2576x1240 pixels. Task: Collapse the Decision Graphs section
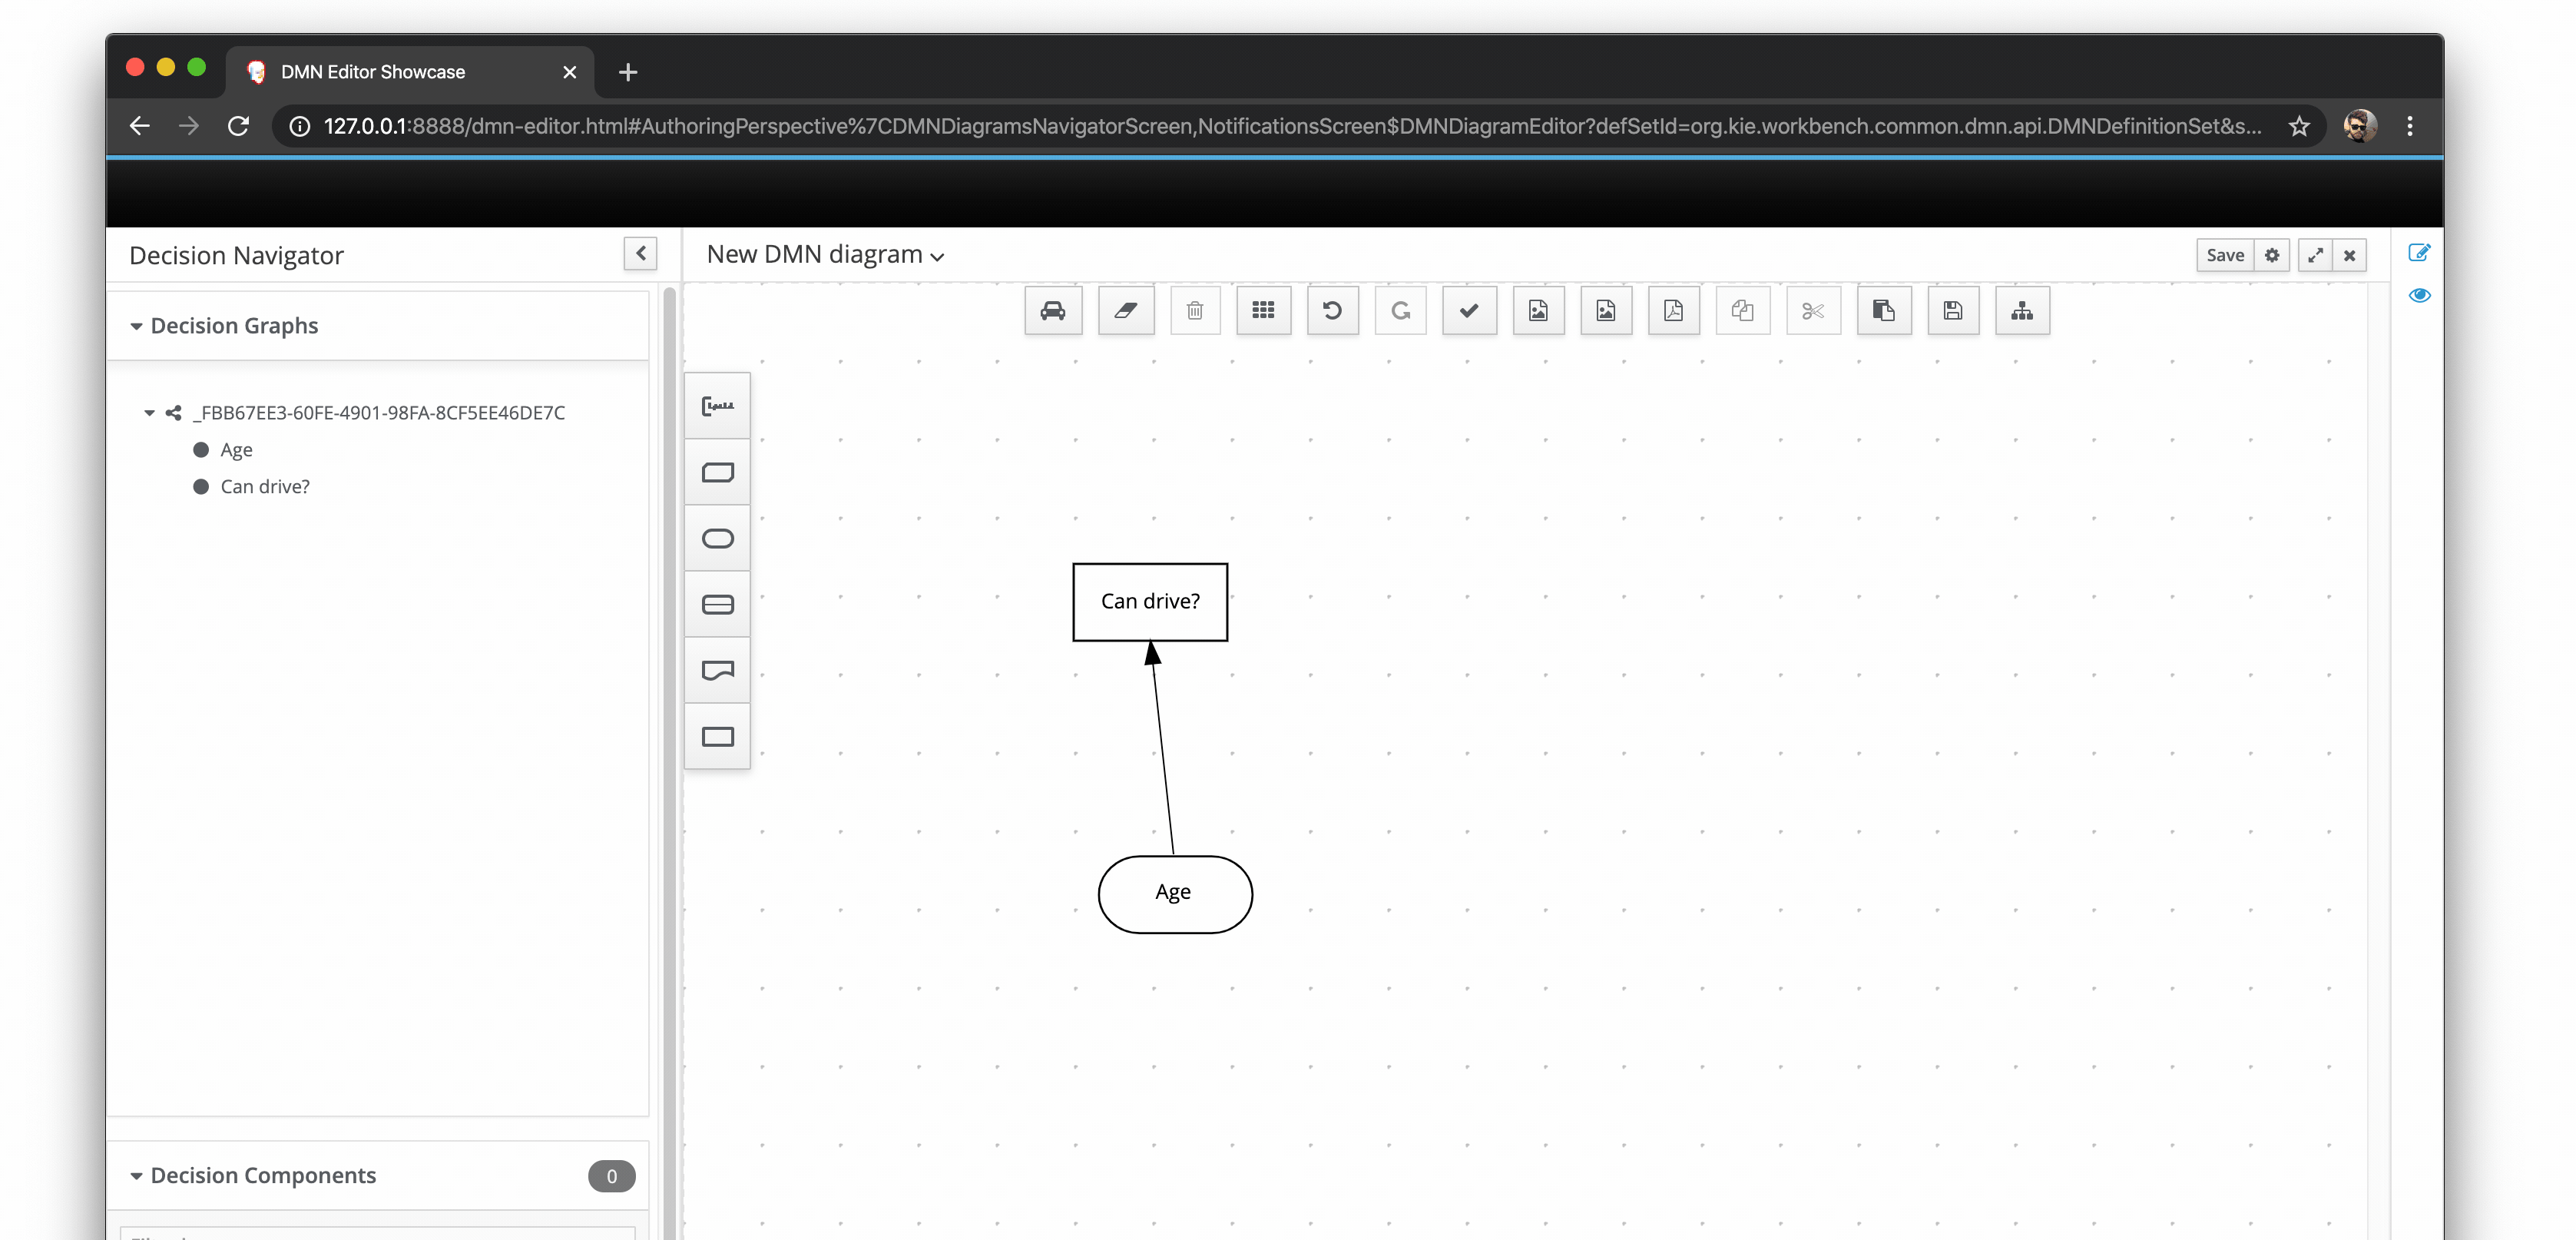coord(136,326)
